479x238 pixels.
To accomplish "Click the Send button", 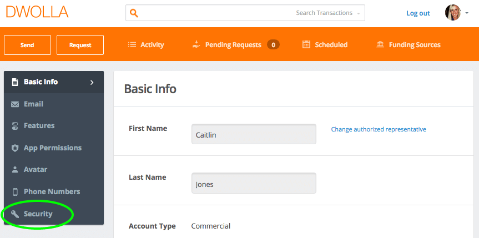I will tap(28, 45).
